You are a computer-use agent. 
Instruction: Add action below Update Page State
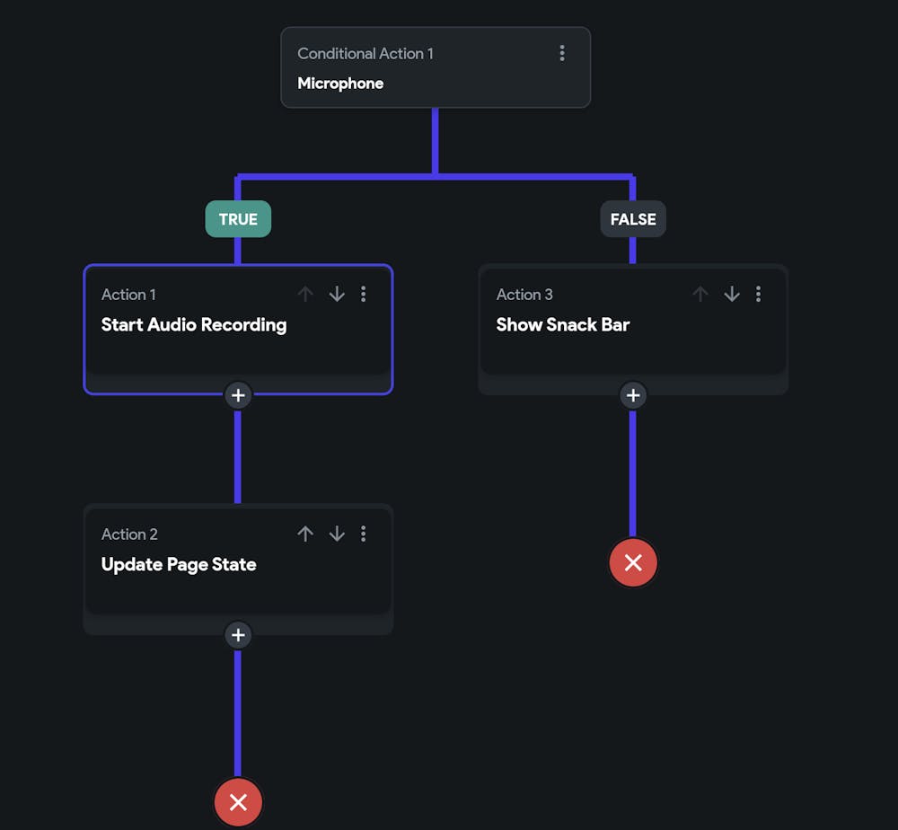238,635
